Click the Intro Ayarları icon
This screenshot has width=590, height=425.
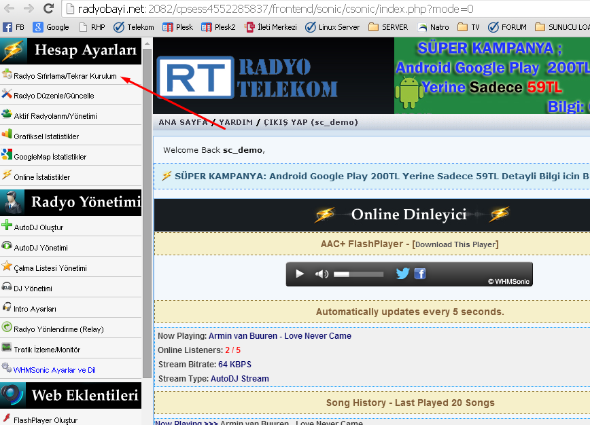pyautogui.click(x=7, y=307)
